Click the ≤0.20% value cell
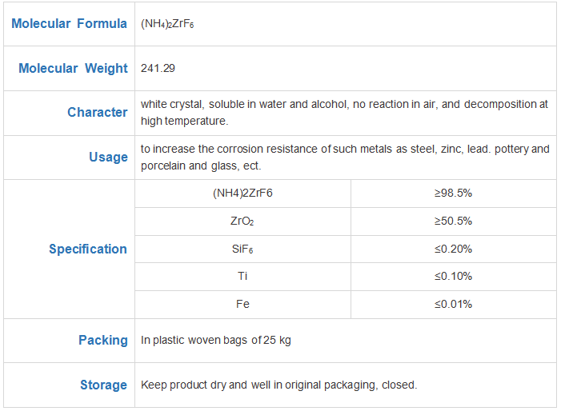Viewport: 561px width, 411px height. click(x=453, y=249)
